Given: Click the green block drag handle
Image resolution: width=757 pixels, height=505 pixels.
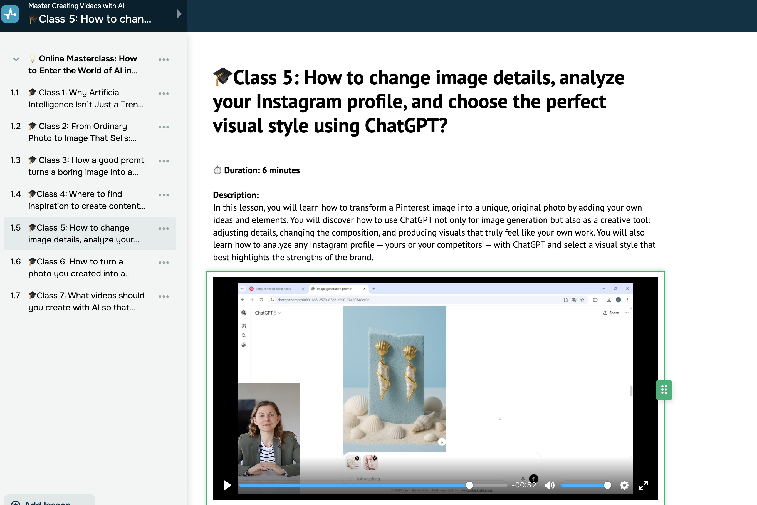Looking at the screenshot, I should (664, 390).
